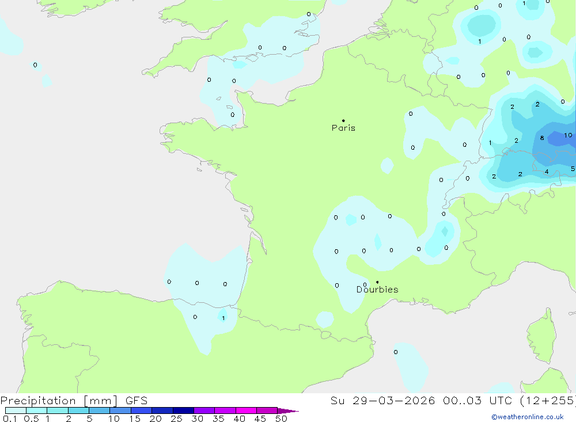
Task: Click the 0.1 mm lightest legend swatch
Action: click(16, 410)
